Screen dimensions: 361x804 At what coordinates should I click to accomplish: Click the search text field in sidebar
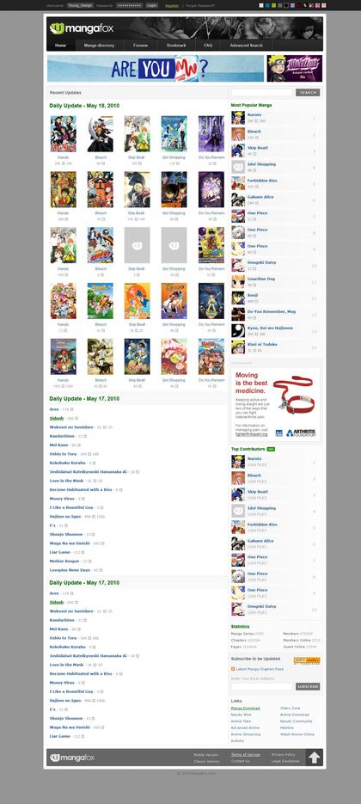pyautogui.click(x=262, y=92)
